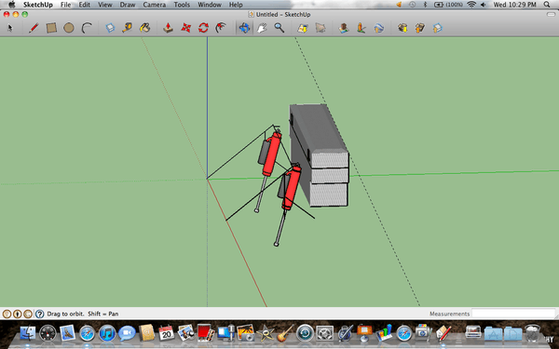The height and width of the screenshot is (349, 559).
Task: Click the Share Component icon
Action: click(438, 28)
